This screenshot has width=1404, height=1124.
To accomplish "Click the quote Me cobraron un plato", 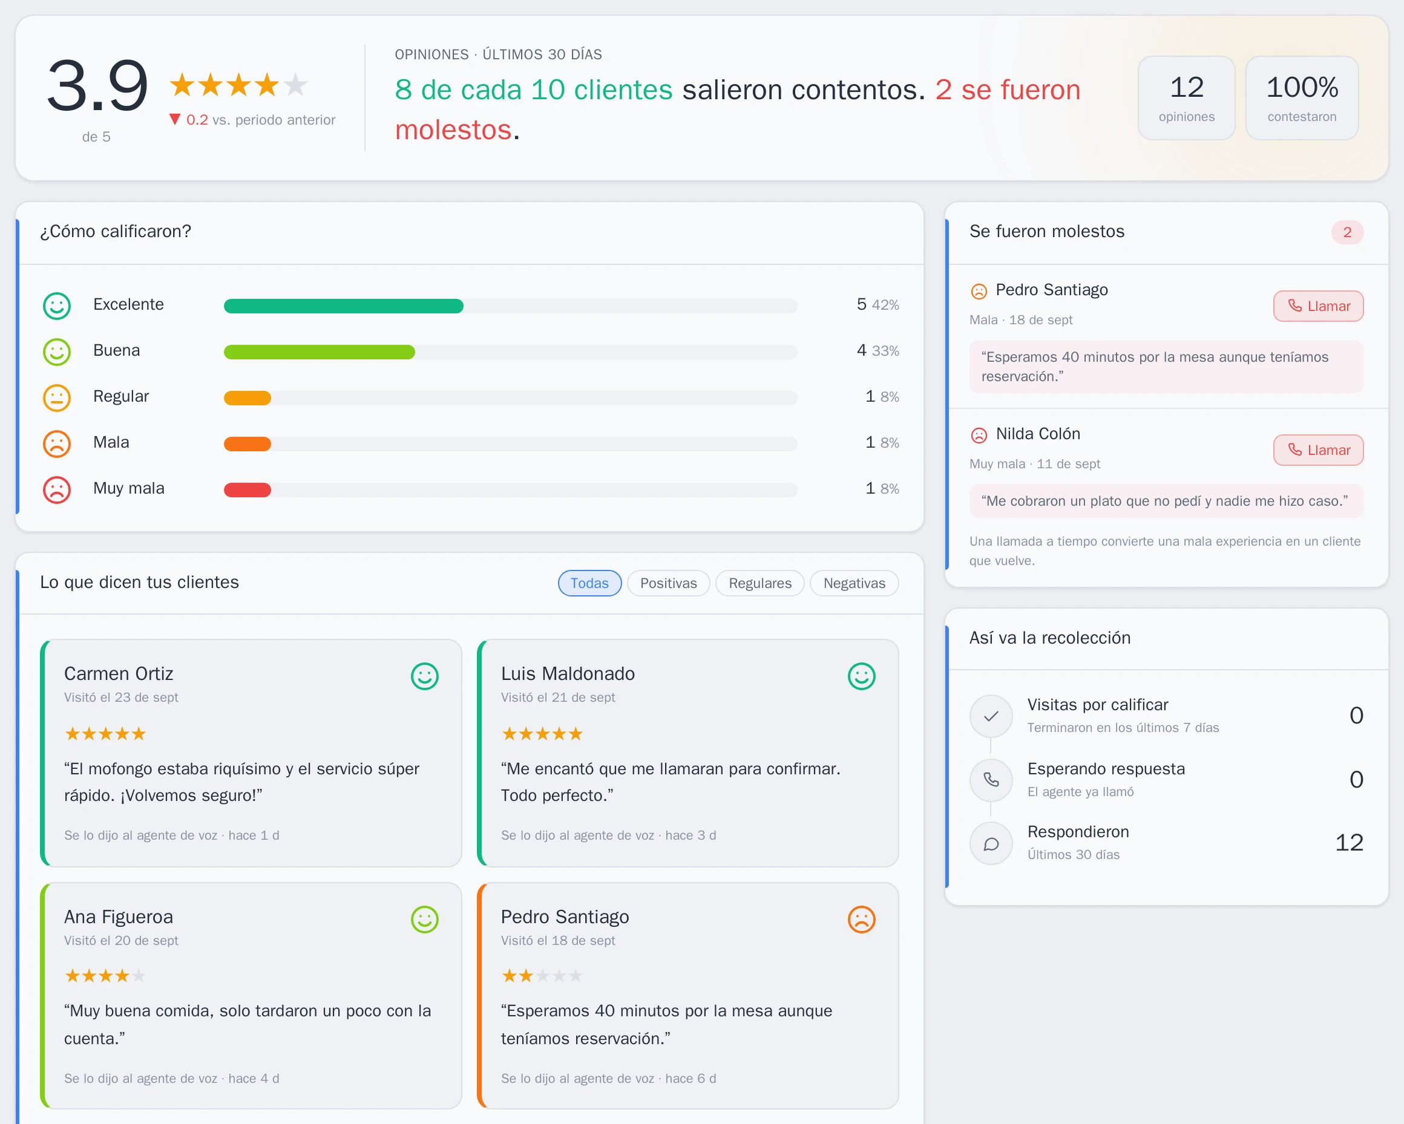I will [1166, 500].
